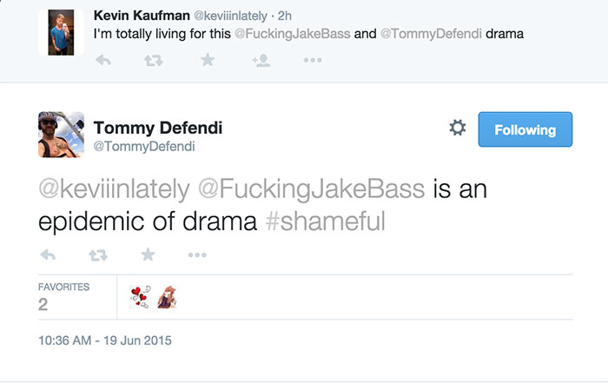
Task: Toggle the blue Following button
Action: 525,129
